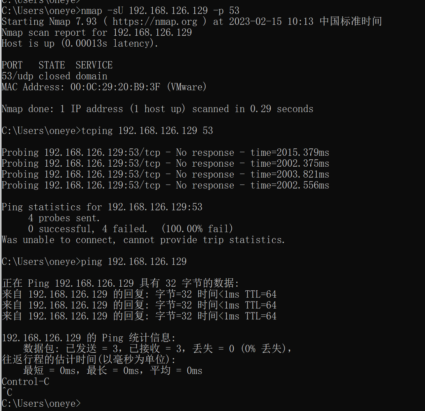Click the "4 probes sent." line

(x=64, y=218)
